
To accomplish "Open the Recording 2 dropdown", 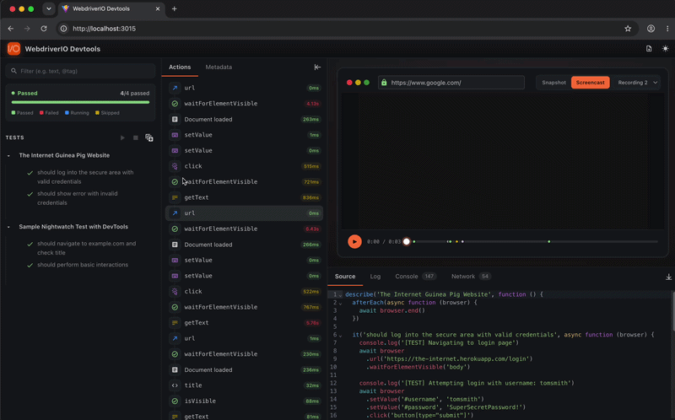I will click(x=638, y=83).
